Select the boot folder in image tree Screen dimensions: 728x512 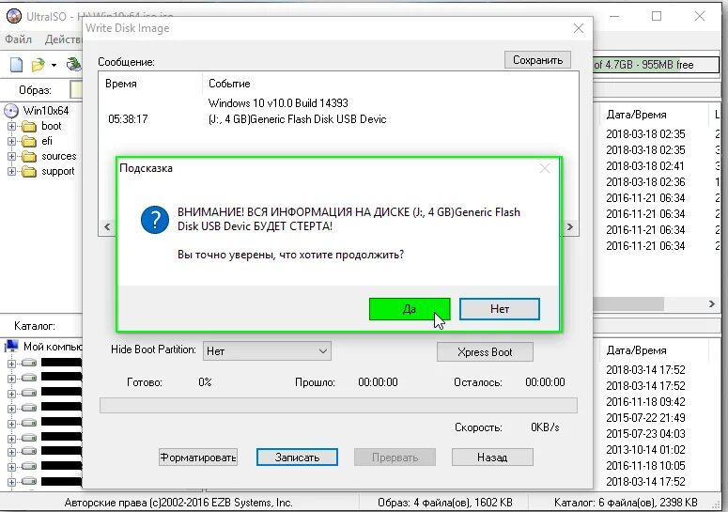51,126
